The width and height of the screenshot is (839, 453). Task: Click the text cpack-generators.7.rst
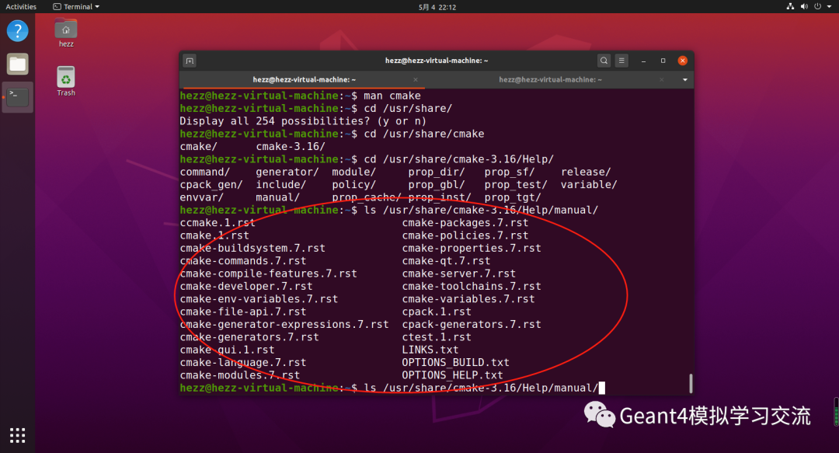472,325
